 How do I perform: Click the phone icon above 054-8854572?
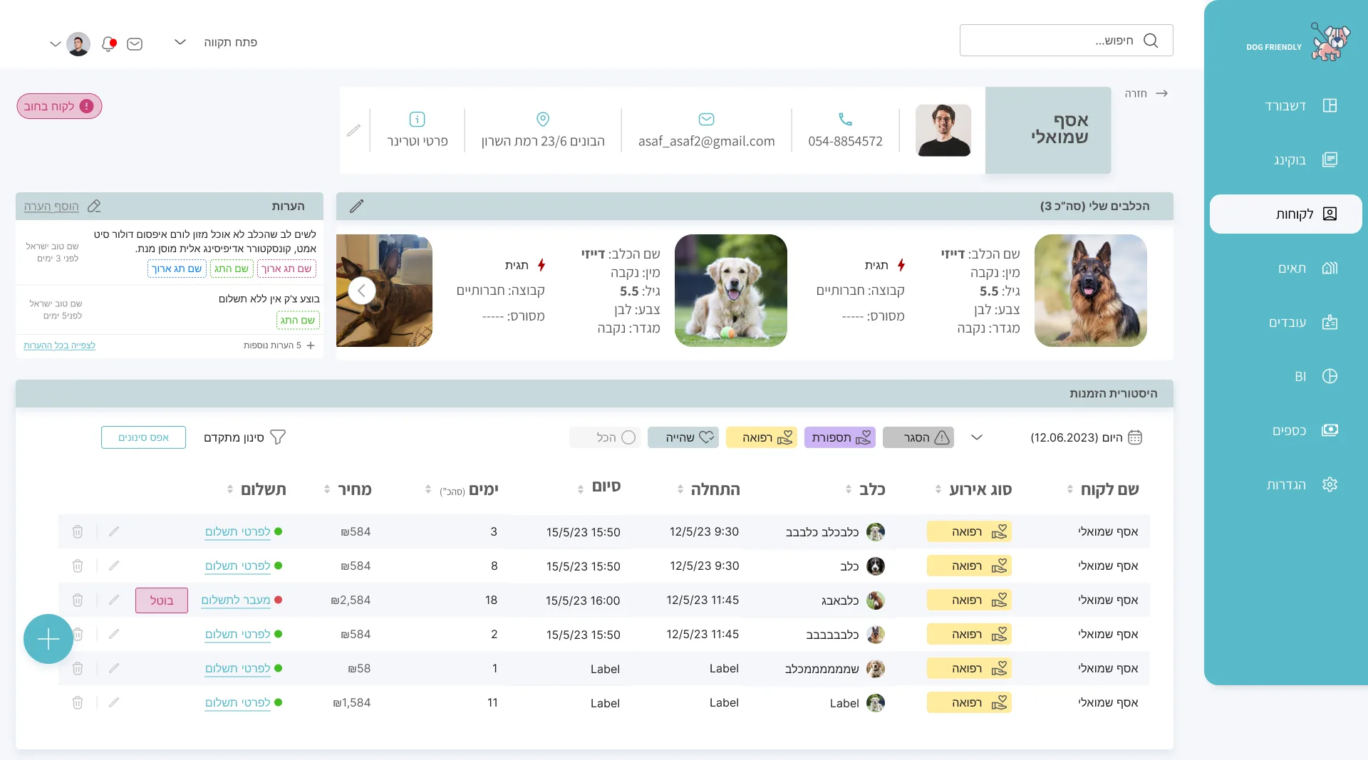[845, 119]
